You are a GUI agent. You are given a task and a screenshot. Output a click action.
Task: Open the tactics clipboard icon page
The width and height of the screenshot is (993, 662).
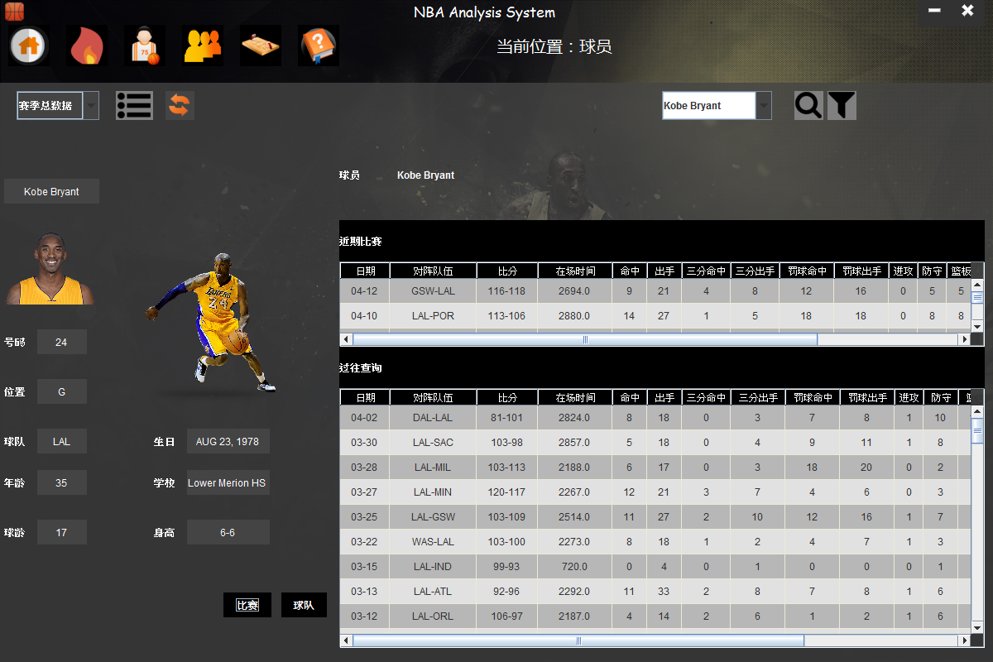click(x=260, y=46)
